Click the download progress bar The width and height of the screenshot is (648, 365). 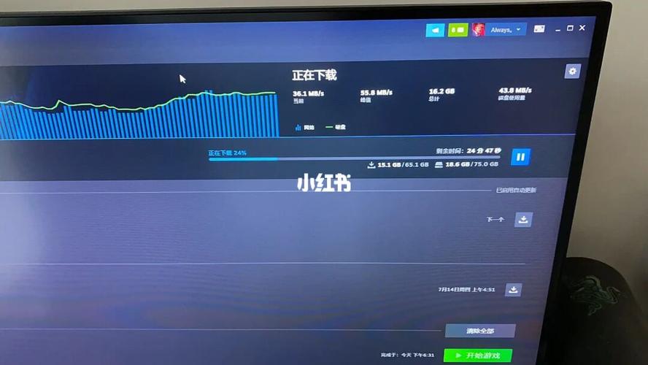click(354, 158)
